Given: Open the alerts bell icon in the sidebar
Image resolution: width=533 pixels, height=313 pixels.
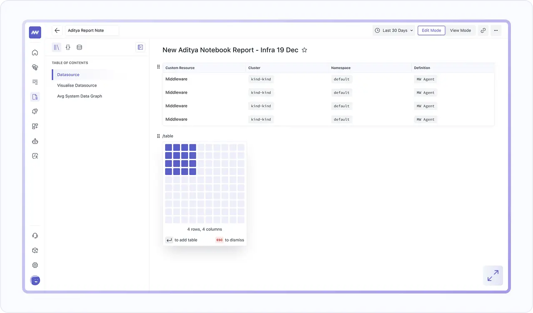Looking at the screenshot, I should pyautogui.click(x=35, y=111).
